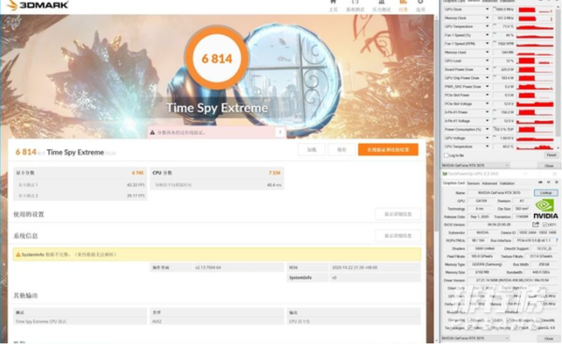Click Close in the GPU-Z Graphics Card window
562x345 pixels.
point(549,338)
